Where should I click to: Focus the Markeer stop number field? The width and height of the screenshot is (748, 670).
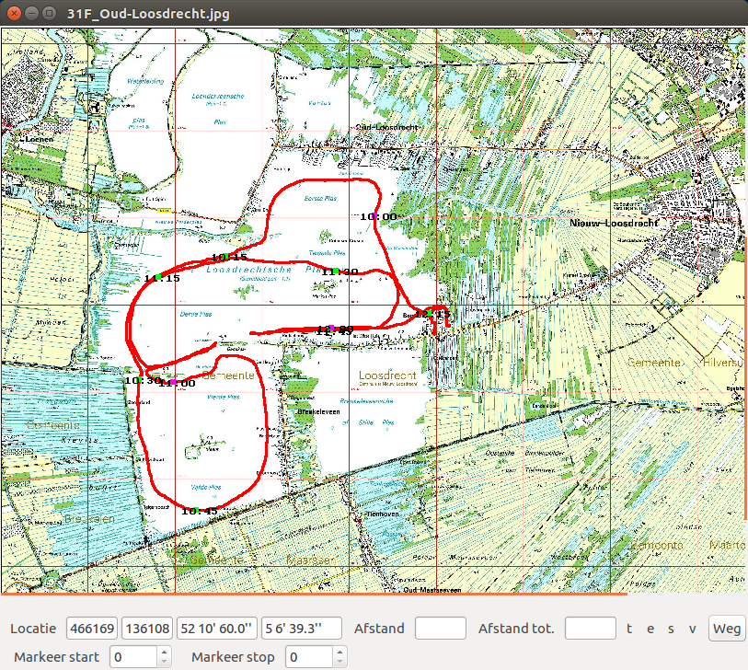point(309,657)
